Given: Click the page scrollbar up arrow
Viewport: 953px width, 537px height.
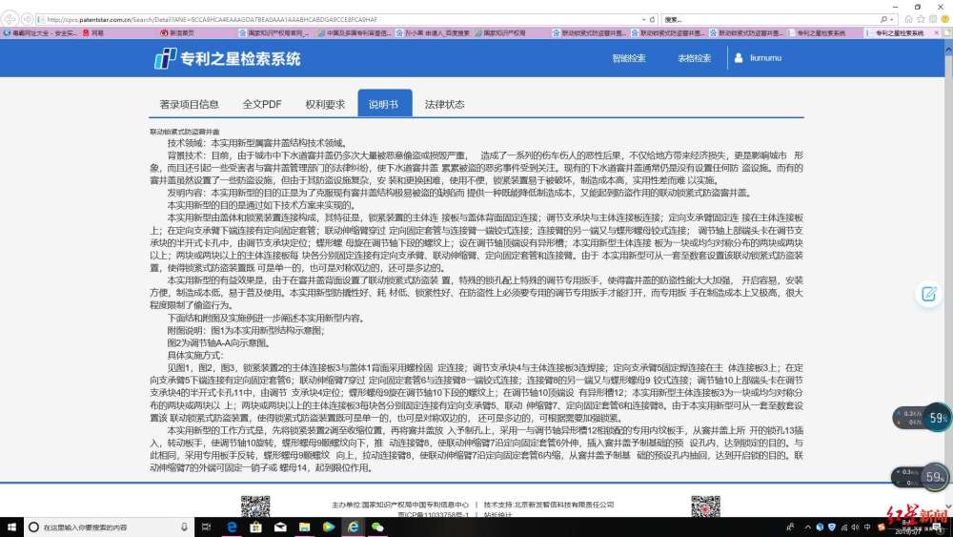Looking at the screenshot, I should click(948, 48).
